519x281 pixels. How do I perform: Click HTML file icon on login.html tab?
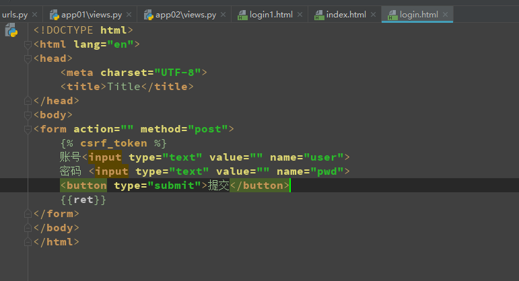pyautogui.click(x=392, y=15)
